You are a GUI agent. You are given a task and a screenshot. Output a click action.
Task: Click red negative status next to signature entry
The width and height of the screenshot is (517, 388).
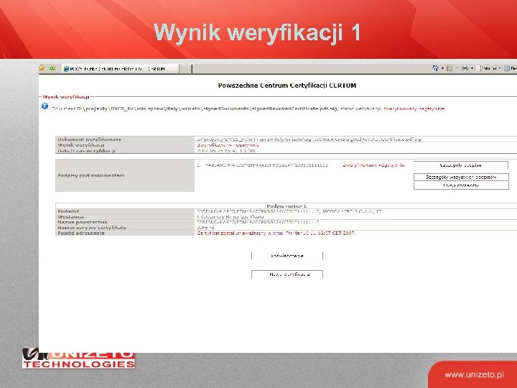[x=373, y=165]
